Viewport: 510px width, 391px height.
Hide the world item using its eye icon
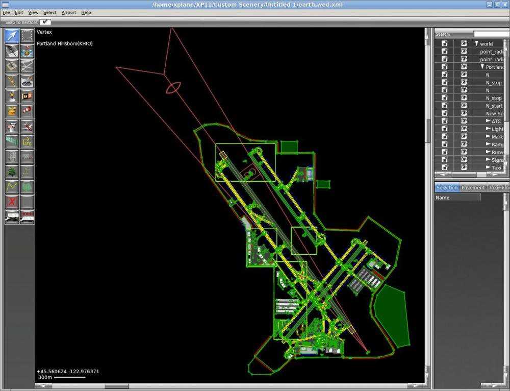(x=464, y=43)
